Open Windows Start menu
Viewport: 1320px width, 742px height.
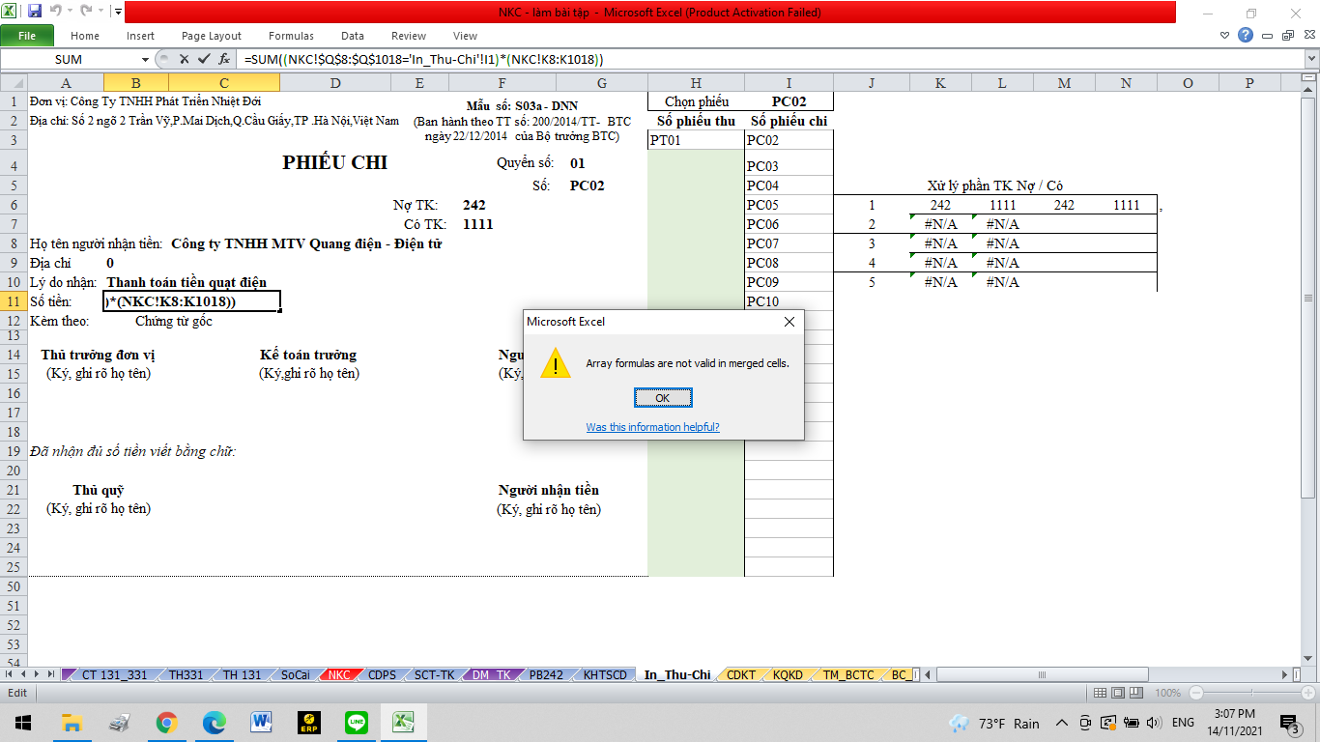pos(23,723)
